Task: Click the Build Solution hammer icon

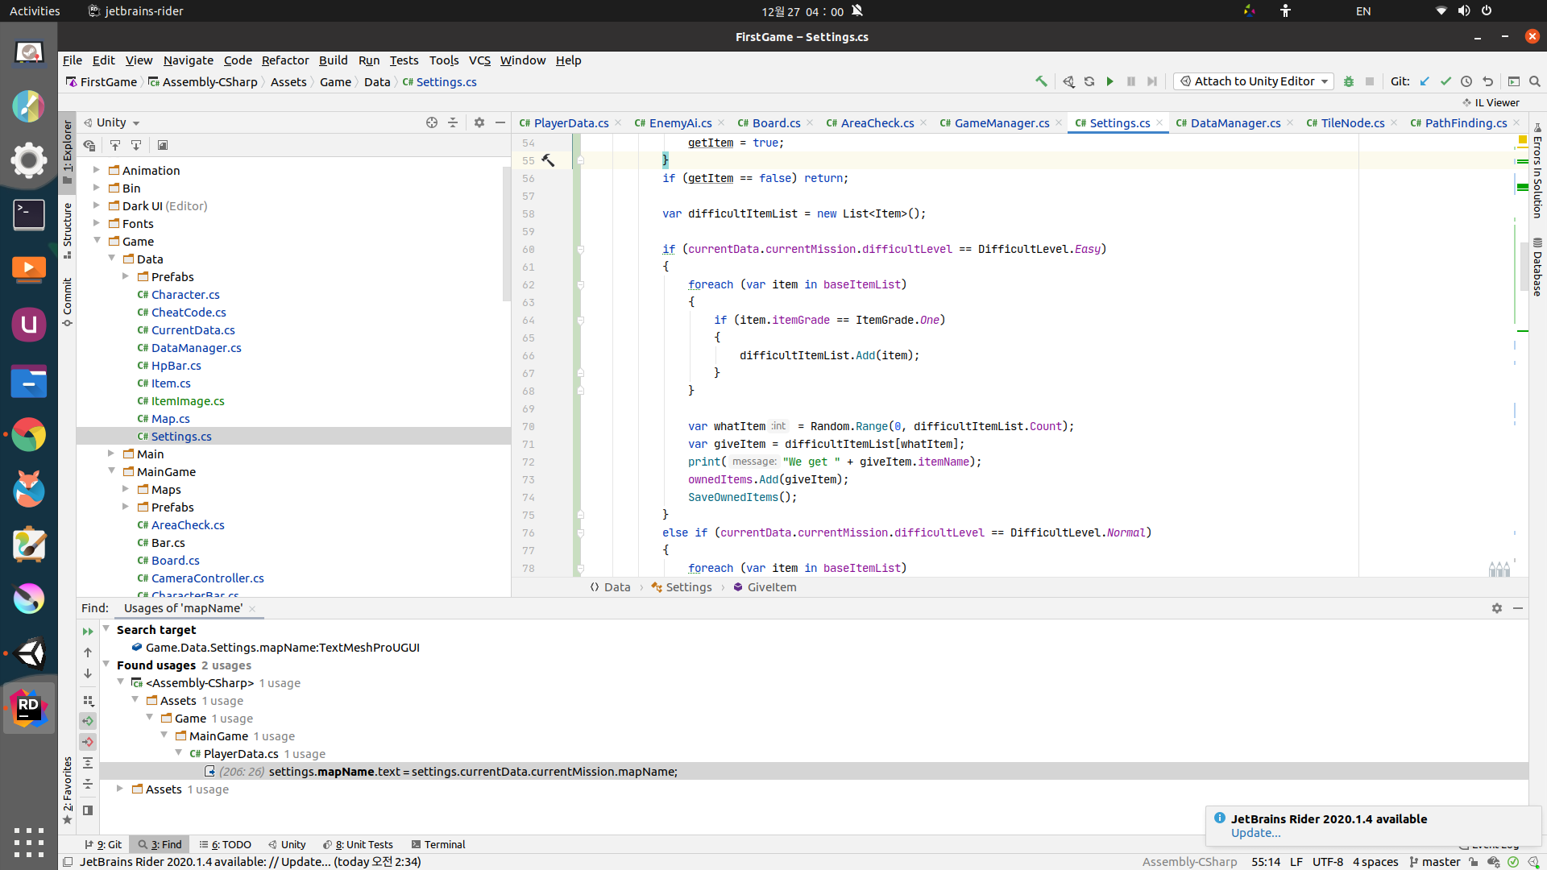Action: [x=1041, y=81]
